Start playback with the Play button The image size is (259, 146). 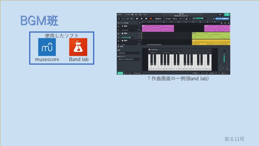pyautogui.click(x=142, y=19)
